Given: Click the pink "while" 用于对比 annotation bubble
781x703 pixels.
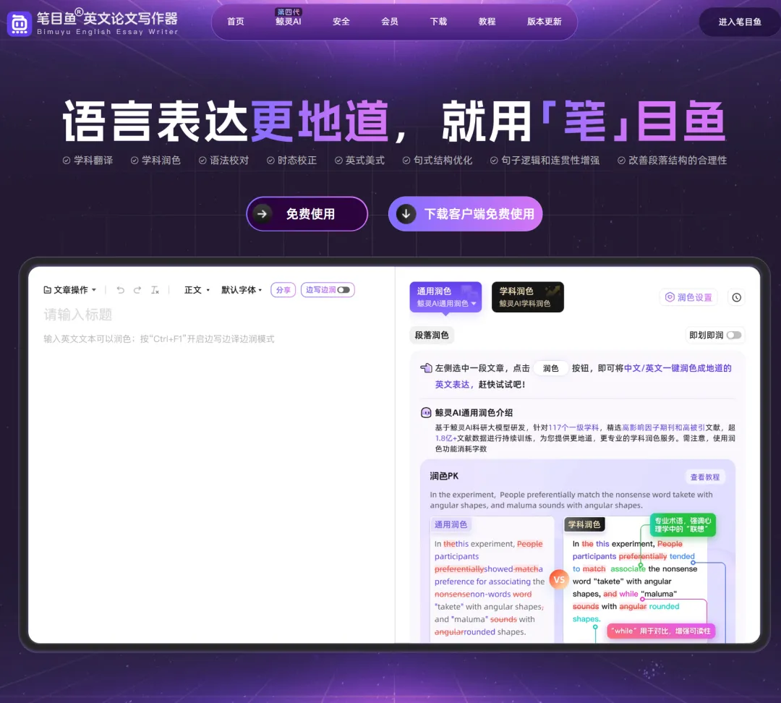Looking at the screenshot, I should point(661,631).
